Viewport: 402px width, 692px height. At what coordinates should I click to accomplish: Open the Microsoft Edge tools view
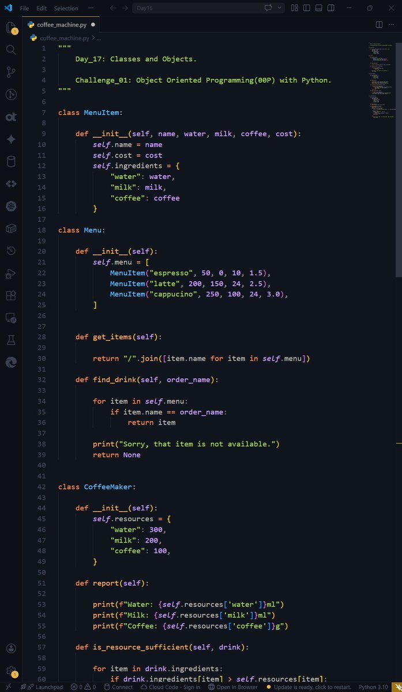(x=11, y=362)
